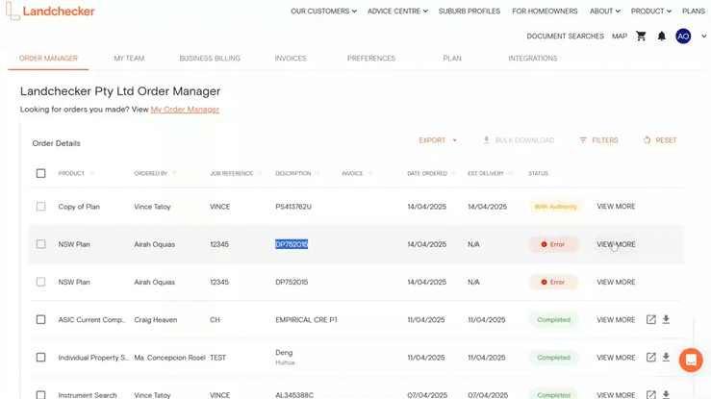The width and height of the screenshot is (711, 399).
Task: Open Document Searches
Action: coord(565,36)
